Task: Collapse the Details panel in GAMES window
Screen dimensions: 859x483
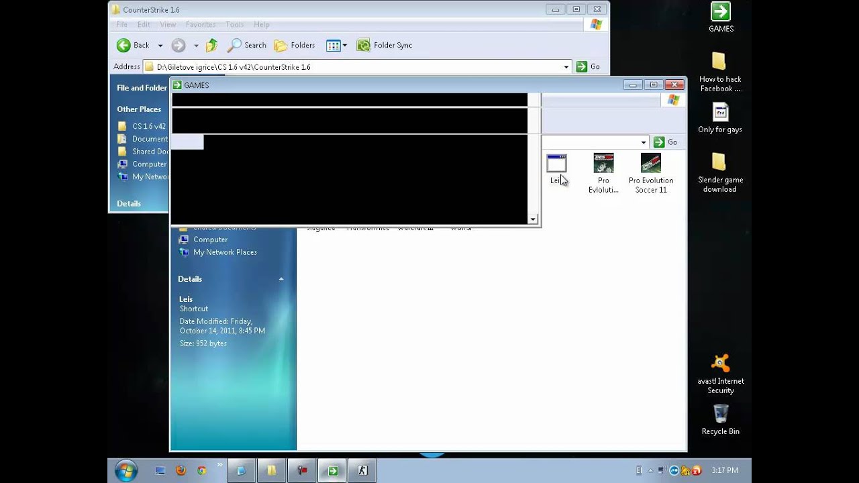Action: (x=281, y=279)
